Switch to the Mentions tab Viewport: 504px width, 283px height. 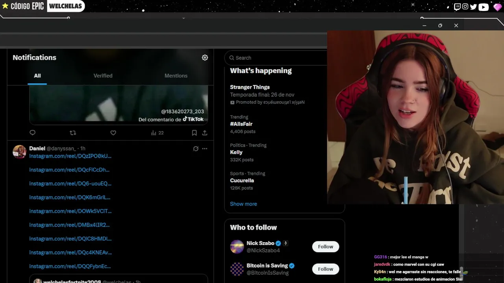point(176,75)
